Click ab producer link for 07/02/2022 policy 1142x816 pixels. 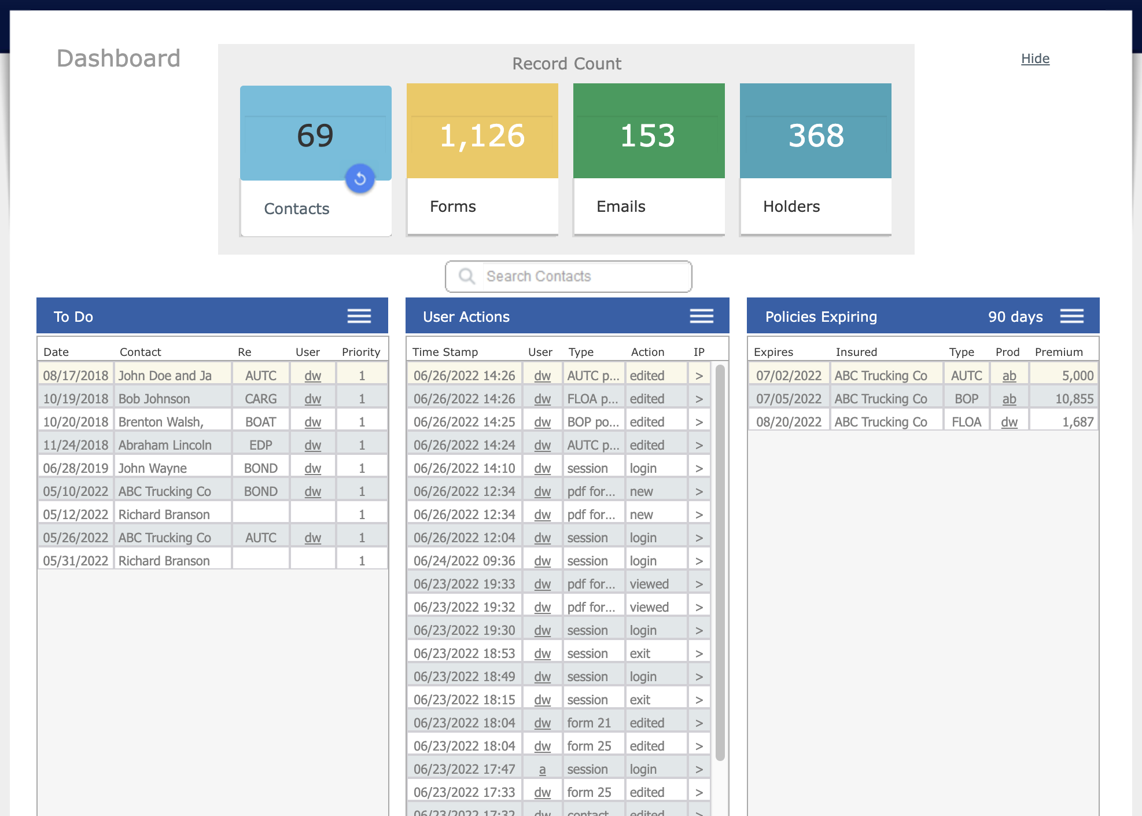coord(1009,376)
